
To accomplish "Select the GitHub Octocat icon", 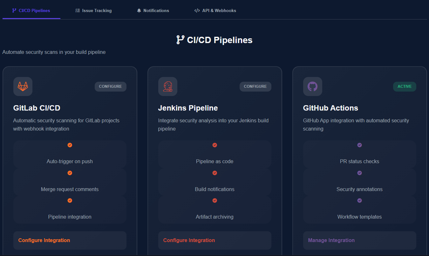I will pos(312,86).
